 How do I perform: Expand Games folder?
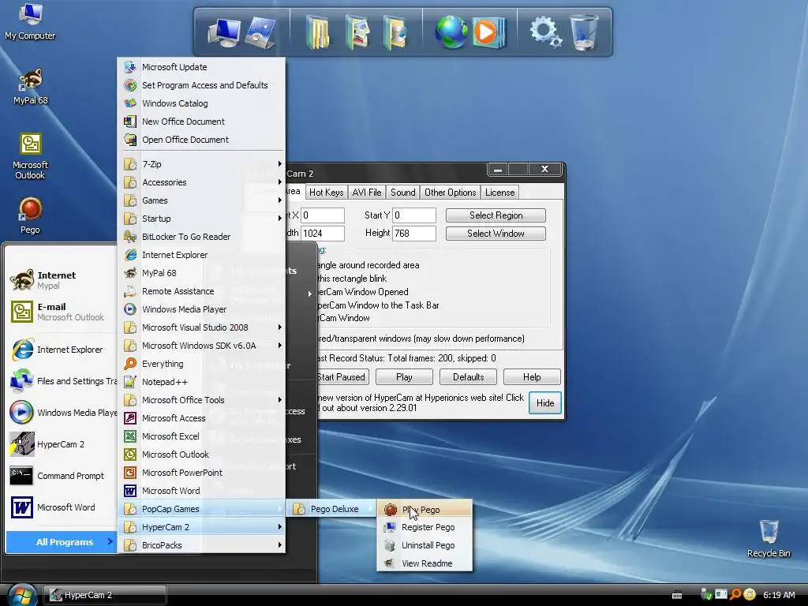click(x=202, y=200)
